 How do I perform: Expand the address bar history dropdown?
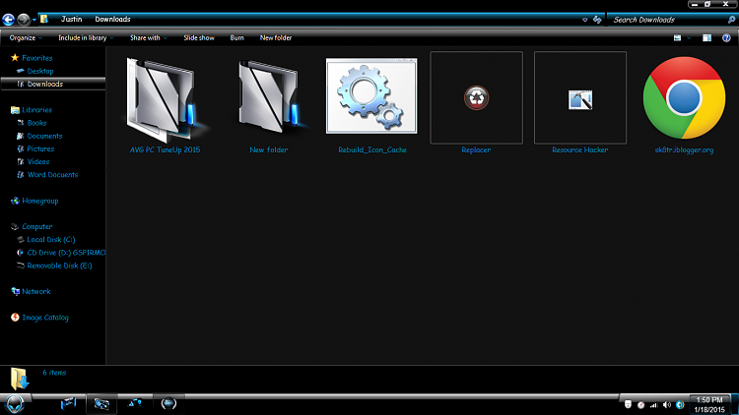tap(585, 20)
